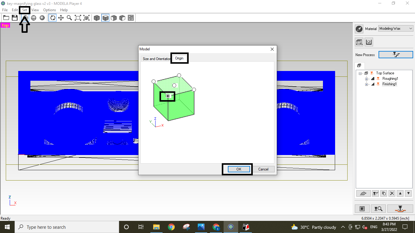This screenshot has width=415, height=233.
Task: Switch to Size and Orientation tab
Action: (156, 59)
